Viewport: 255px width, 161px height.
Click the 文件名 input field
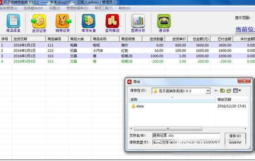186,135
